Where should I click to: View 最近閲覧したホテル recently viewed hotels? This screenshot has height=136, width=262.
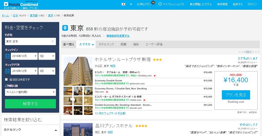201,4
